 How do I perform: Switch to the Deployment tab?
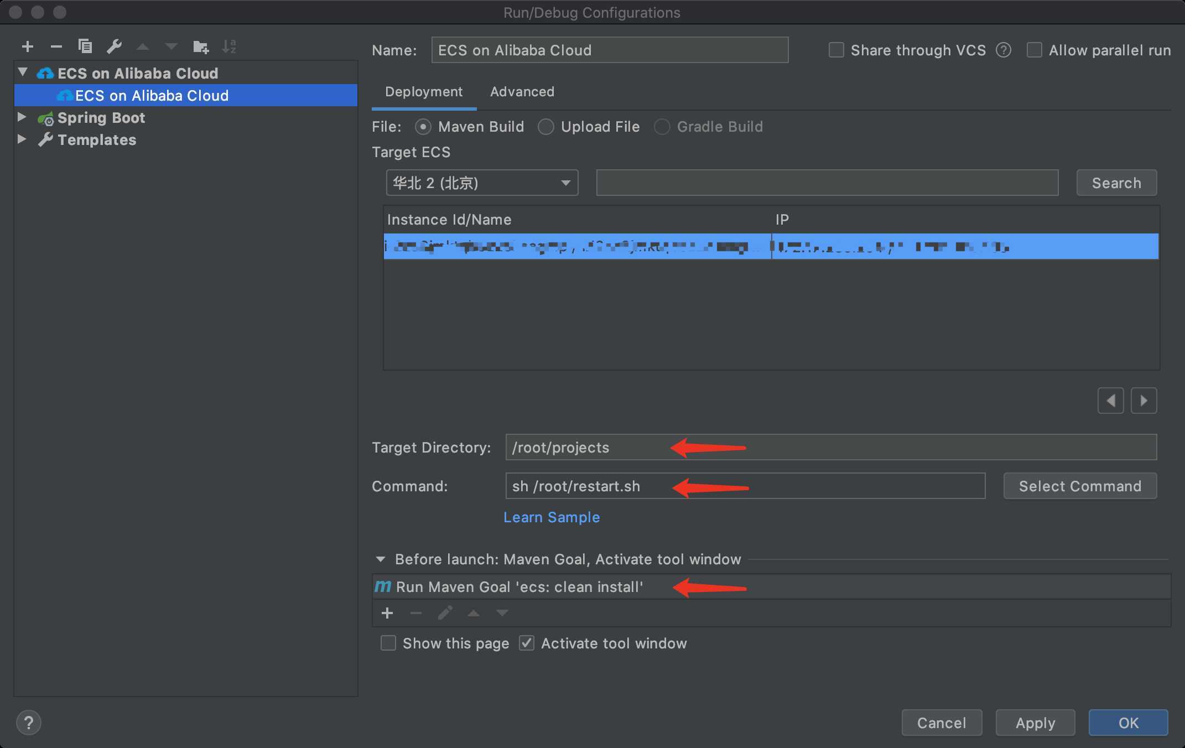[424, 92]
